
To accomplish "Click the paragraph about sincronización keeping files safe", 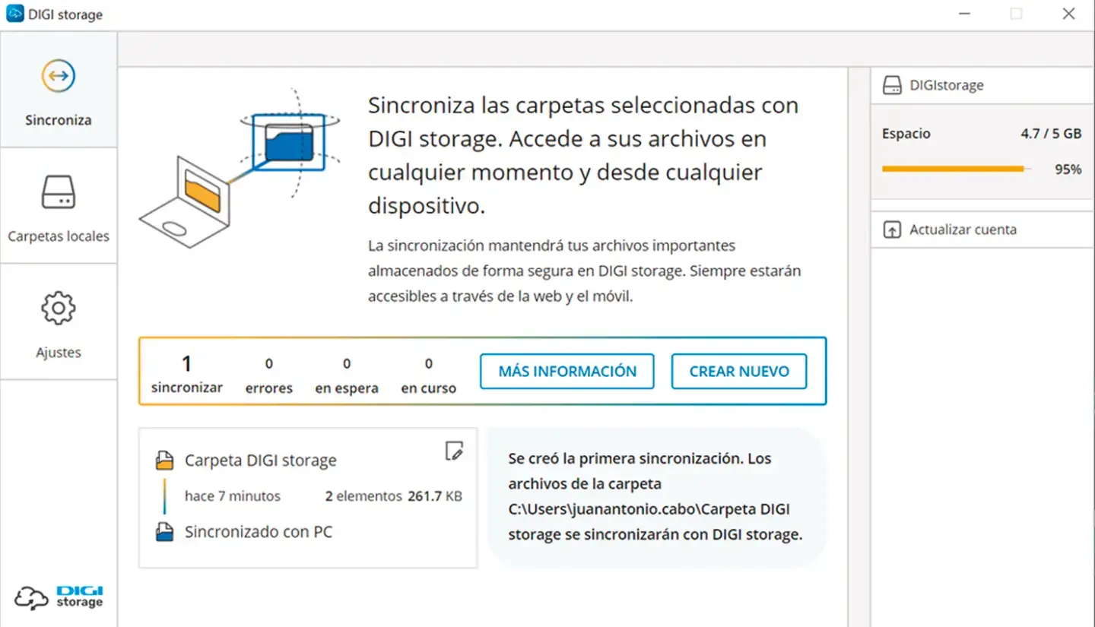I will coord(584,271).
